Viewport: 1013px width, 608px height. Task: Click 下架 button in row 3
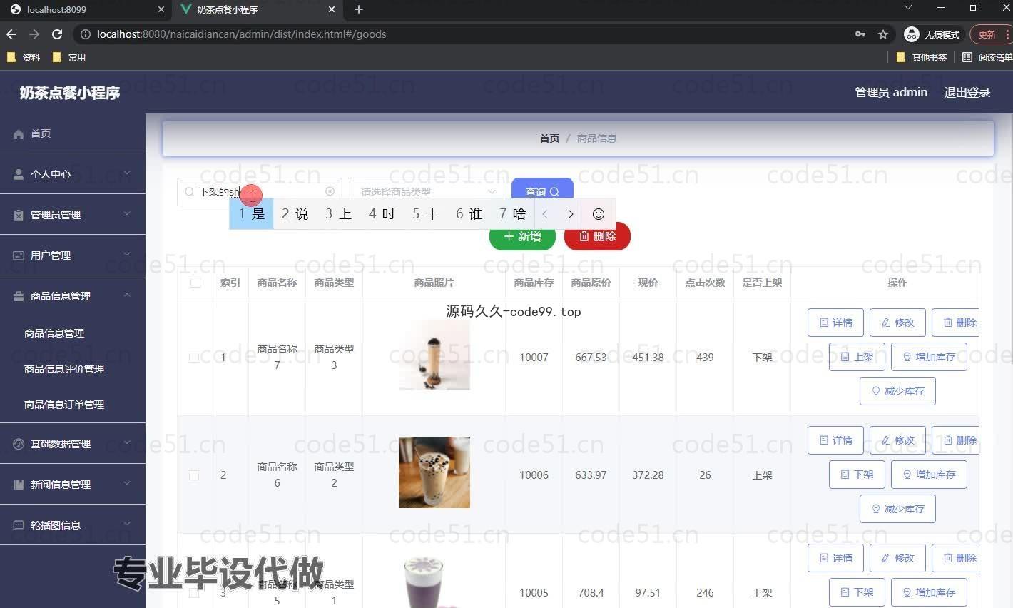click(857, 592)
